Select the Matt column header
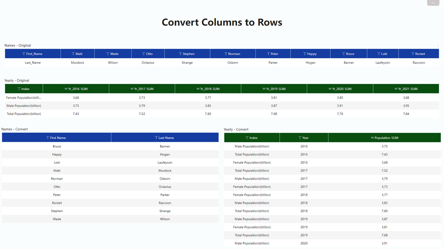 (77, 54)
